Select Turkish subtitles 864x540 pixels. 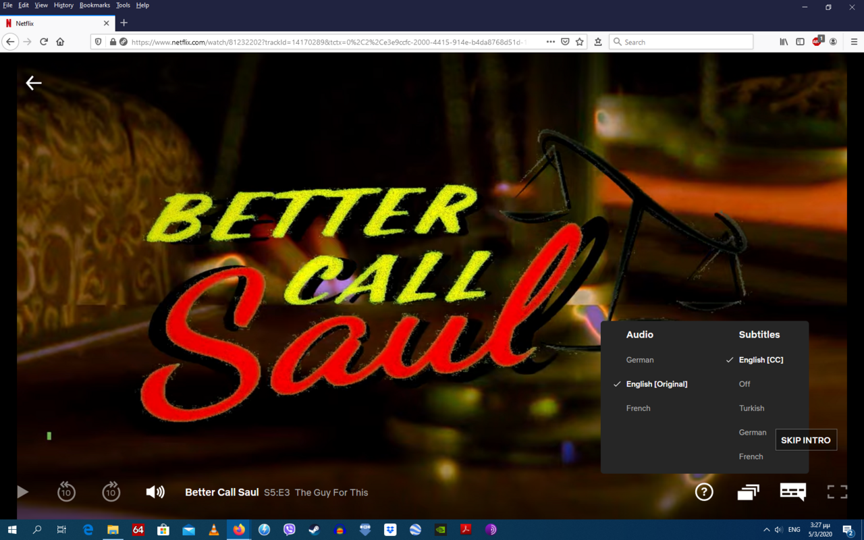click(752, 408)
